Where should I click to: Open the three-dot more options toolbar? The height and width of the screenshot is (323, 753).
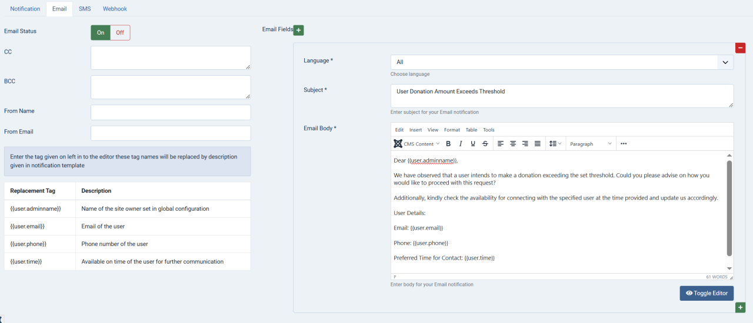point(624,144)
